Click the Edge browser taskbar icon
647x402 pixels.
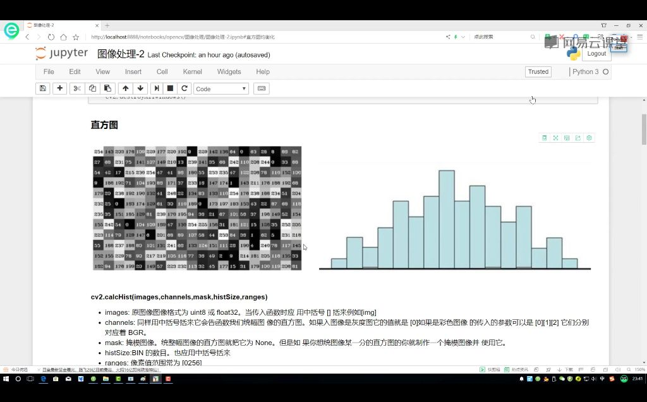[43, 379]
